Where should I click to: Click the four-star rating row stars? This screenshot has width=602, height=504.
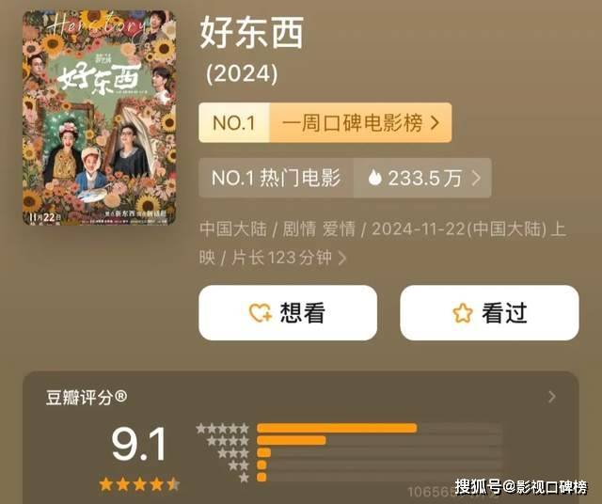point(228,440)
